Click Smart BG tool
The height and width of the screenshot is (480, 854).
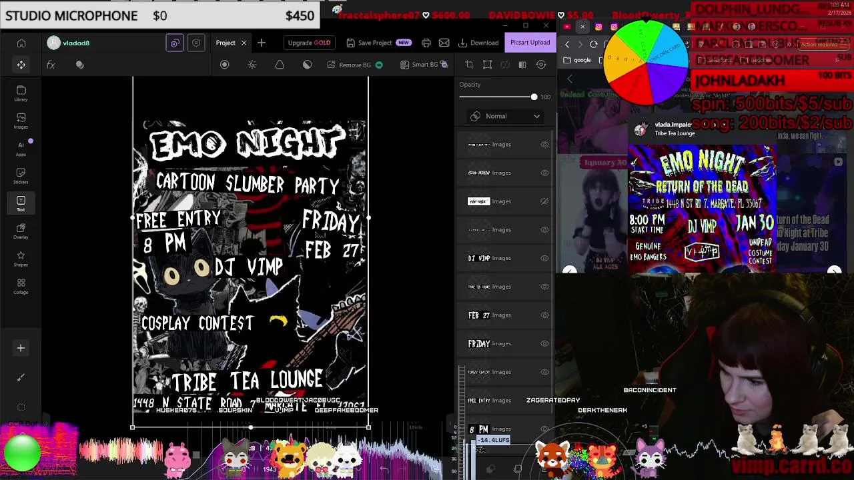coord(424,65)
